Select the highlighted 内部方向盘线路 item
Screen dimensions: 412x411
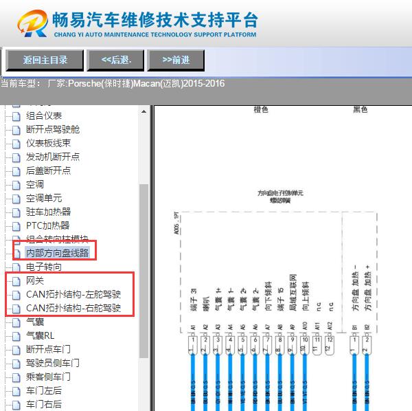(x=57, y=253)
